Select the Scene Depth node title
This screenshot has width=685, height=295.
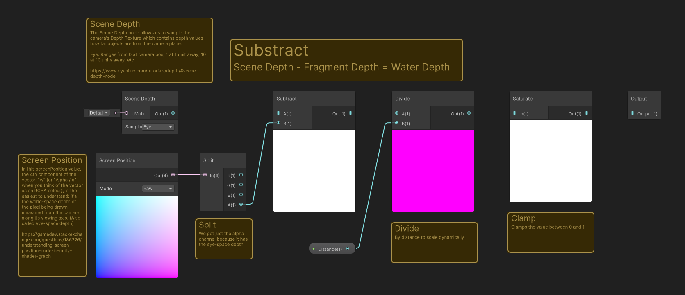click(x=140, y=99)
